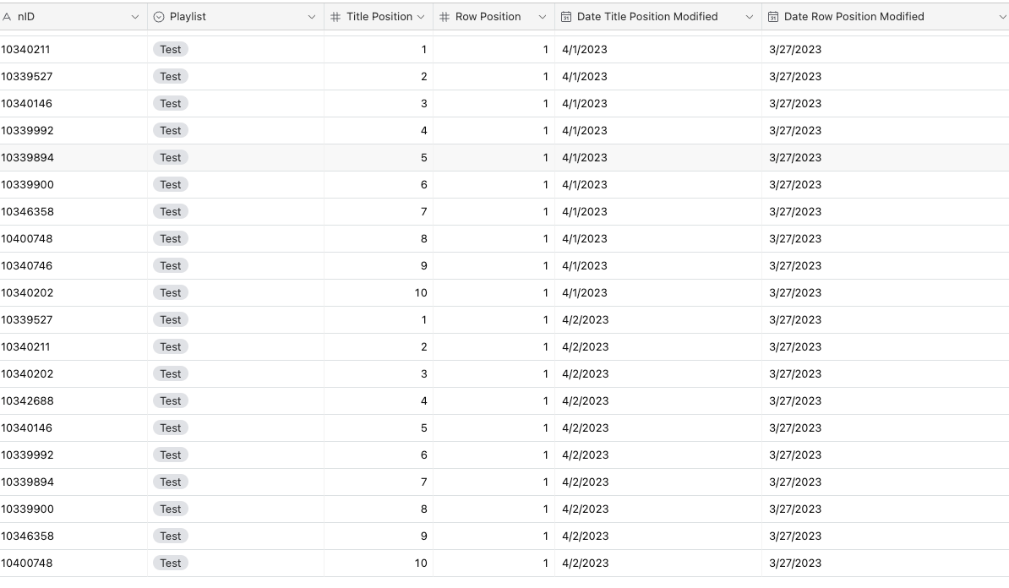Click nID 10340202 with Title Position 10
Viewport: 1009px width, 588px height.
tap(28, 292)
